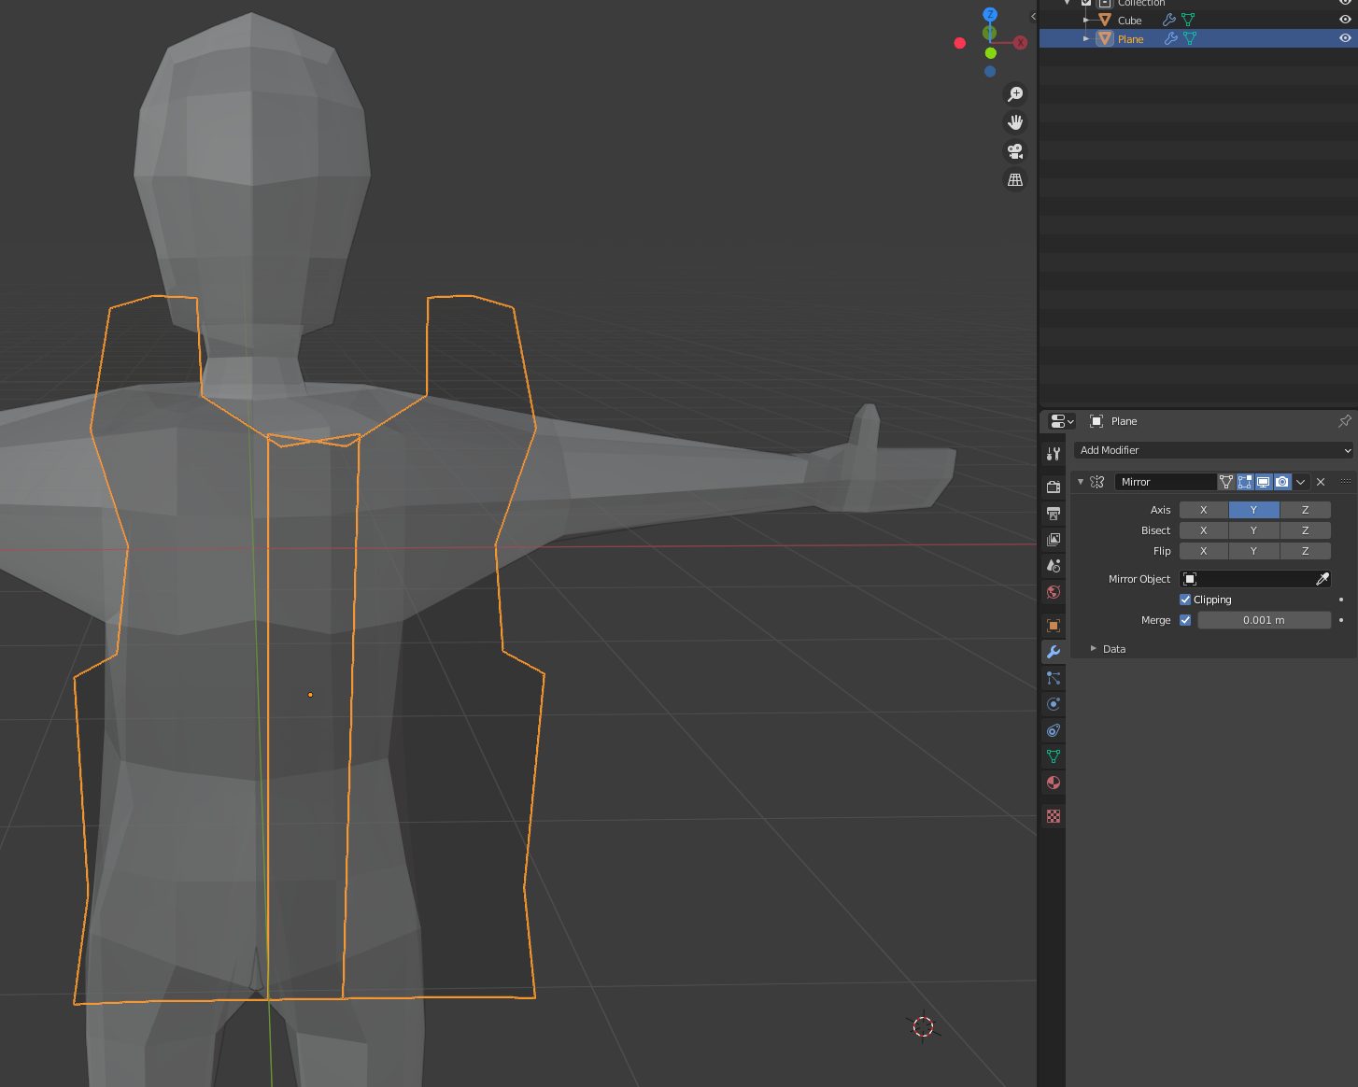This screenshot has width=1358, height=1087.
Task: Expand the Data subpanel
Action: pos(1094,648)
